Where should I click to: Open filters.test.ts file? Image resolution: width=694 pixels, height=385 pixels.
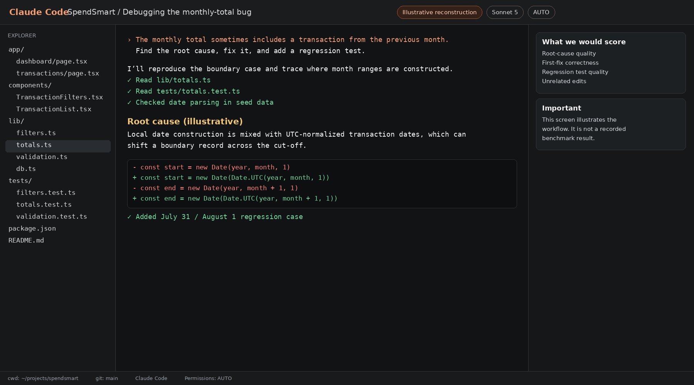tap(46, 193)
